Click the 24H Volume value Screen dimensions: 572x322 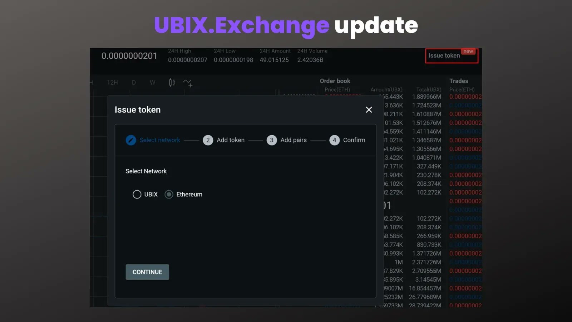(x=310, y=60)
